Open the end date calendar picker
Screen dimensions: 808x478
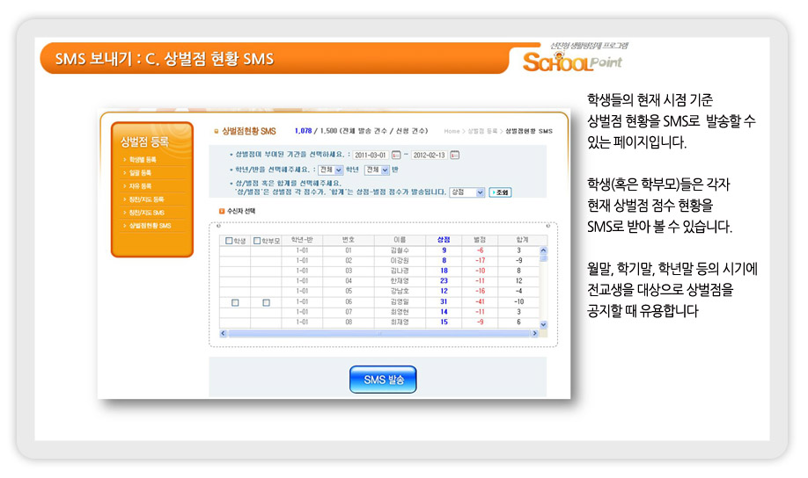(x=454, y=155)
